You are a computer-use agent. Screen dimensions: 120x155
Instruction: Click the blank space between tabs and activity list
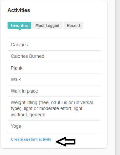pos(54,34)
